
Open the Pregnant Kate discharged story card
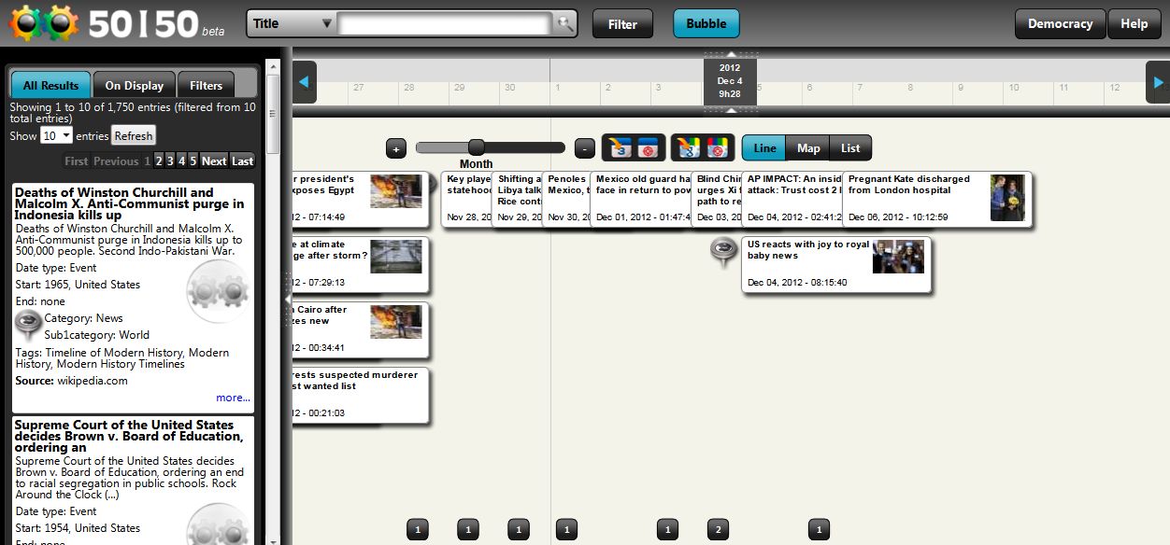937,199
